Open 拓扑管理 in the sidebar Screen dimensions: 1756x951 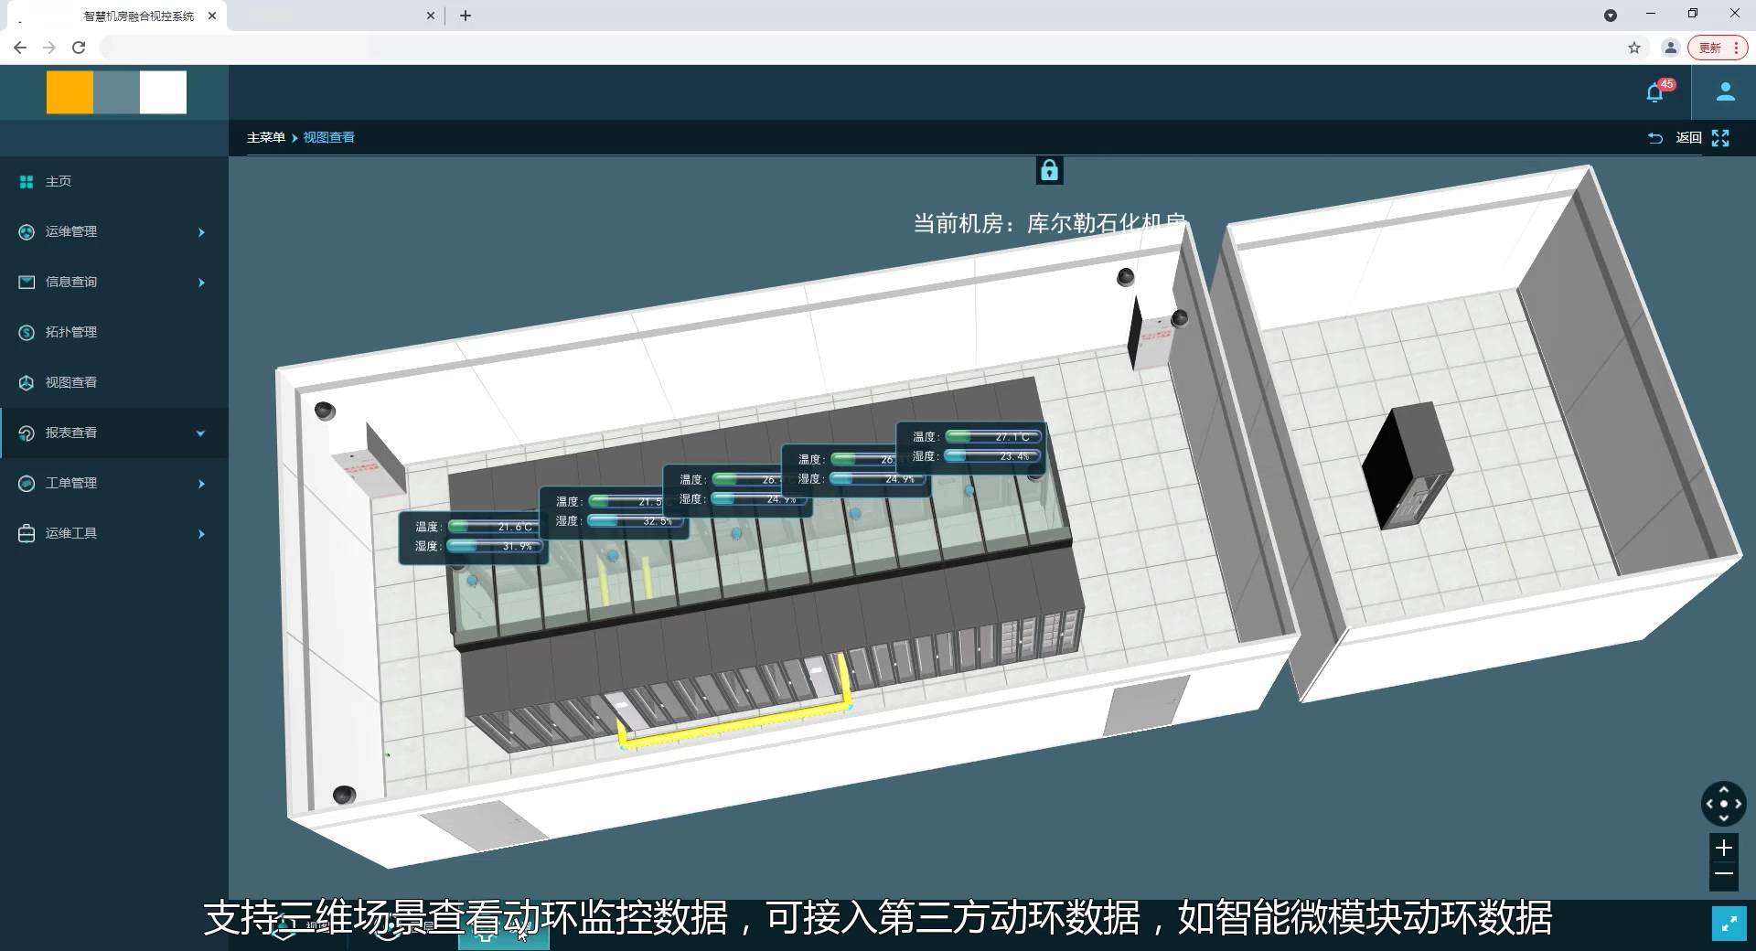coord(114,332)
